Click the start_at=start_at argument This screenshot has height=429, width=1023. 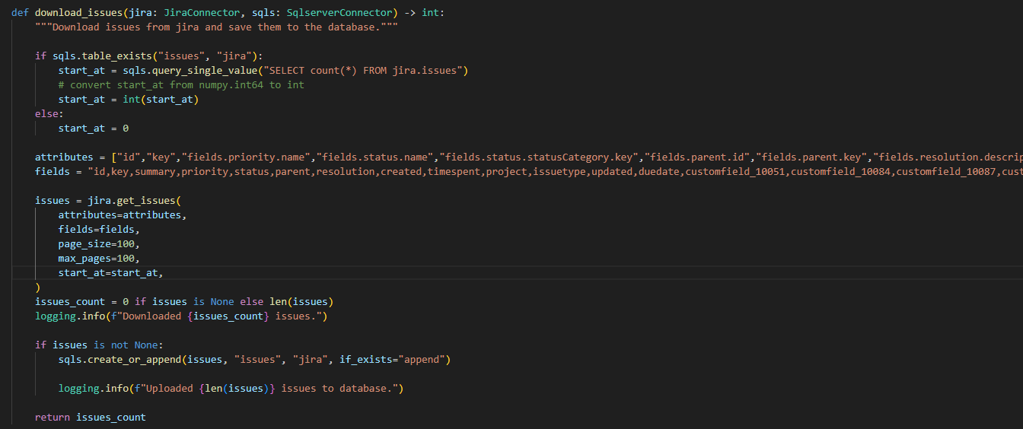(x=111, y=273)
